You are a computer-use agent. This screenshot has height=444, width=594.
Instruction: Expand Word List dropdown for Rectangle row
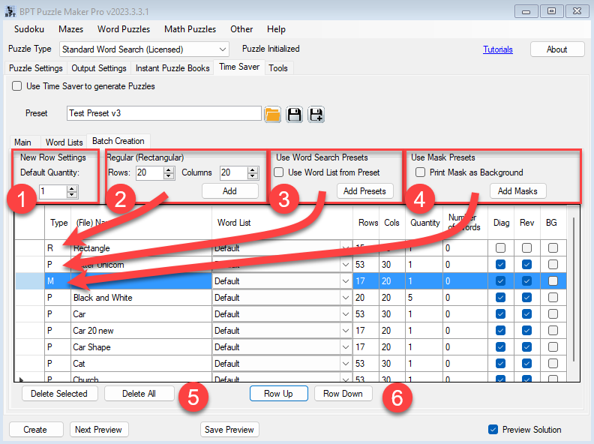pos(345,248)
